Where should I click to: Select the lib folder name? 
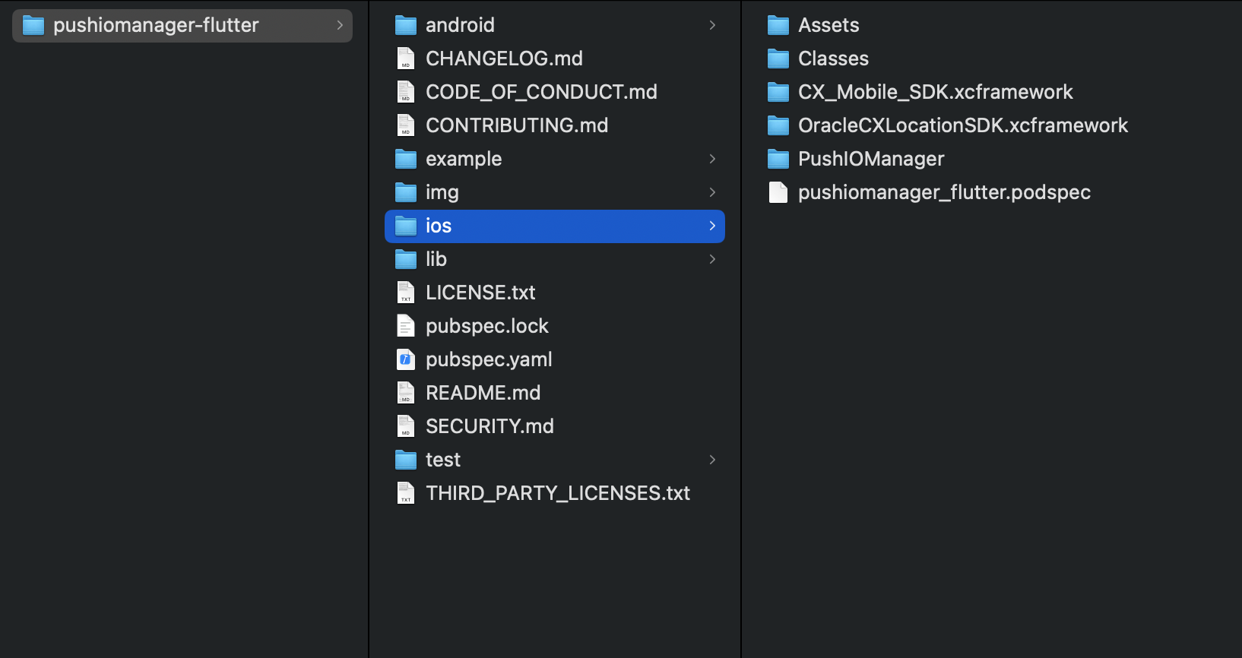(x=436, y=259)
